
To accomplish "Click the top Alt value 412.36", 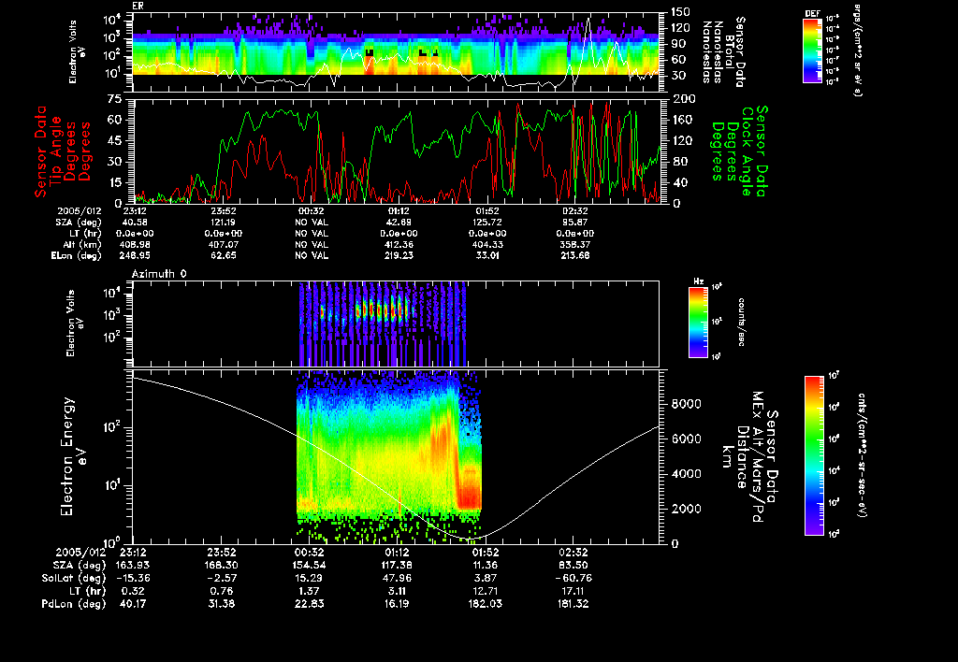I will pos(399,244).
